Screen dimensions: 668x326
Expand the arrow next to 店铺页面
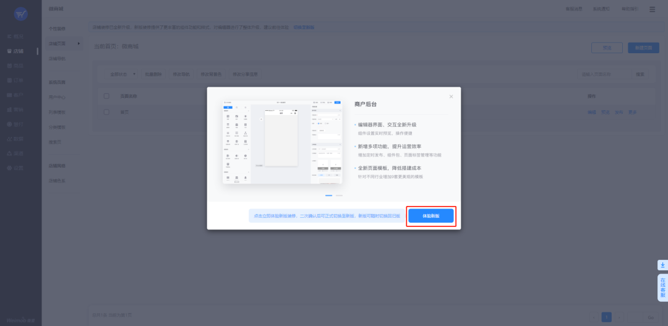click(x=79, y=43)
